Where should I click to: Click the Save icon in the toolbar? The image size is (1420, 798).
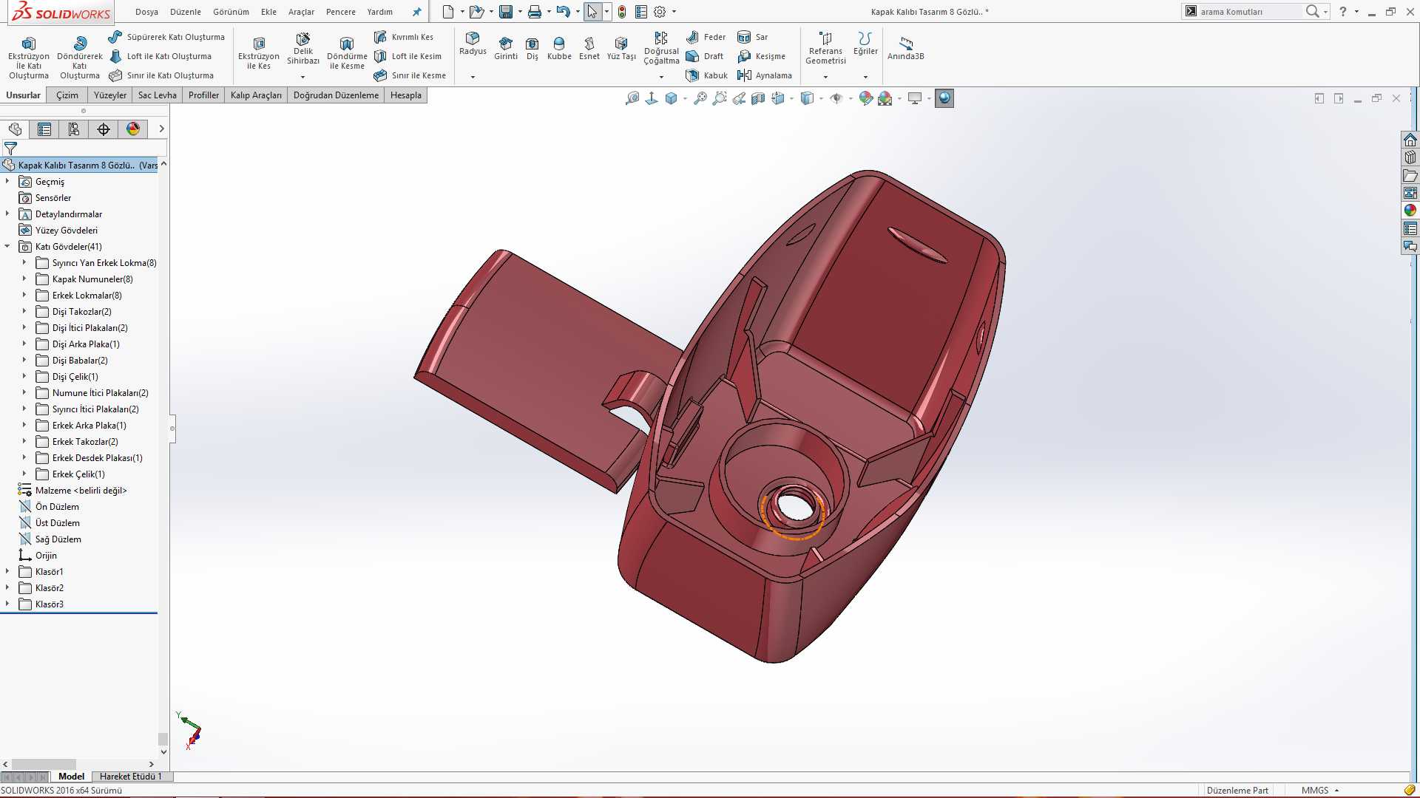click(x=506, y=12)
